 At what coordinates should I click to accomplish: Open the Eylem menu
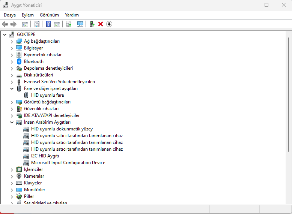click(x=27, y=15)
